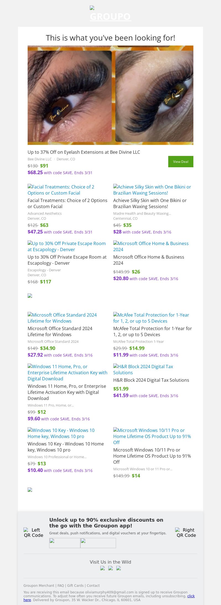This screenshot has height=605, width=221.
Task: Open the eyelash extensions photo
Action: click(x=110, y=95)
